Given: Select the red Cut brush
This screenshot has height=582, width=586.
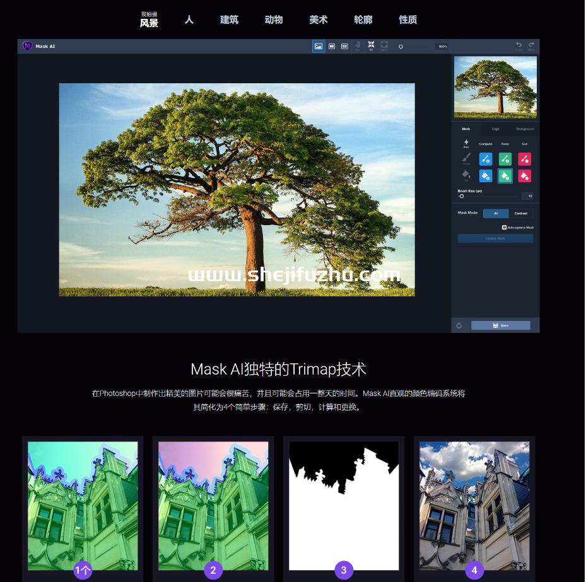Looking at the screenshot, I should (524, 159).
